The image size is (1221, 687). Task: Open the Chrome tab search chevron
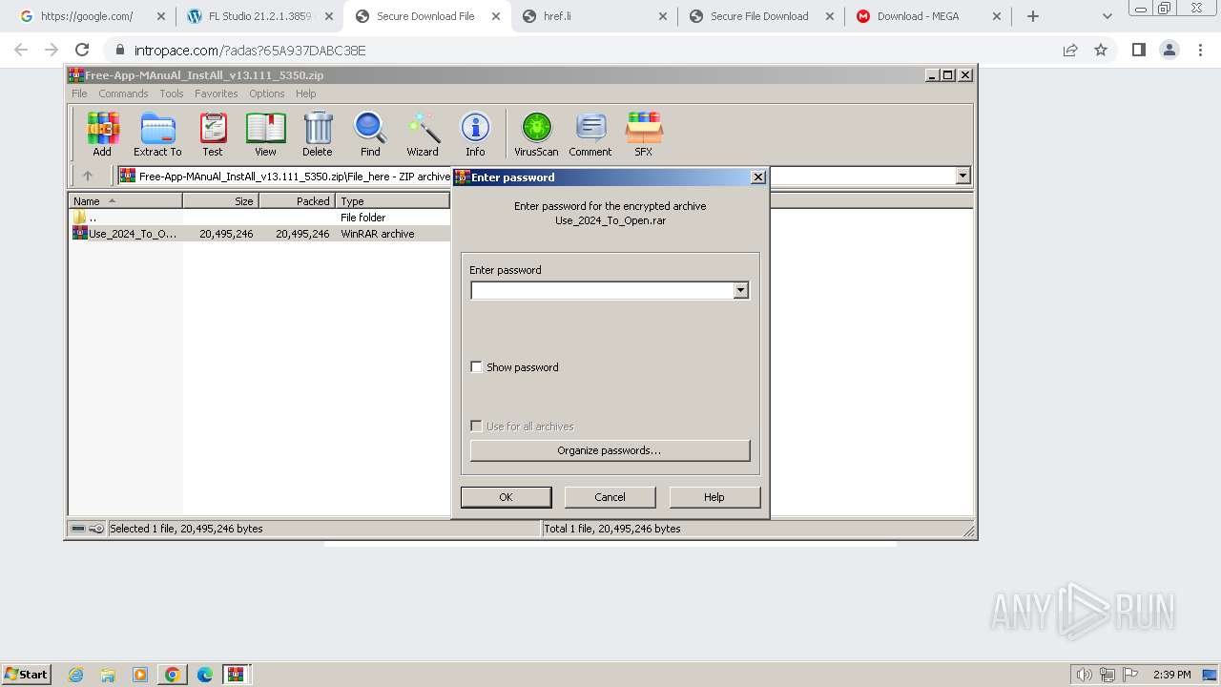pyautogui.click(x=1107, y=16)
